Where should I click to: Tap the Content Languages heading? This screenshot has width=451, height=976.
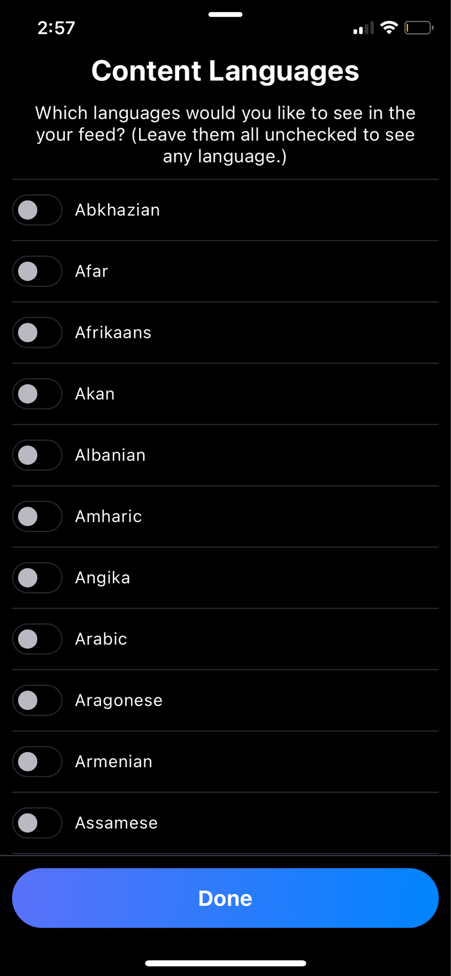[x=225, y=71]
